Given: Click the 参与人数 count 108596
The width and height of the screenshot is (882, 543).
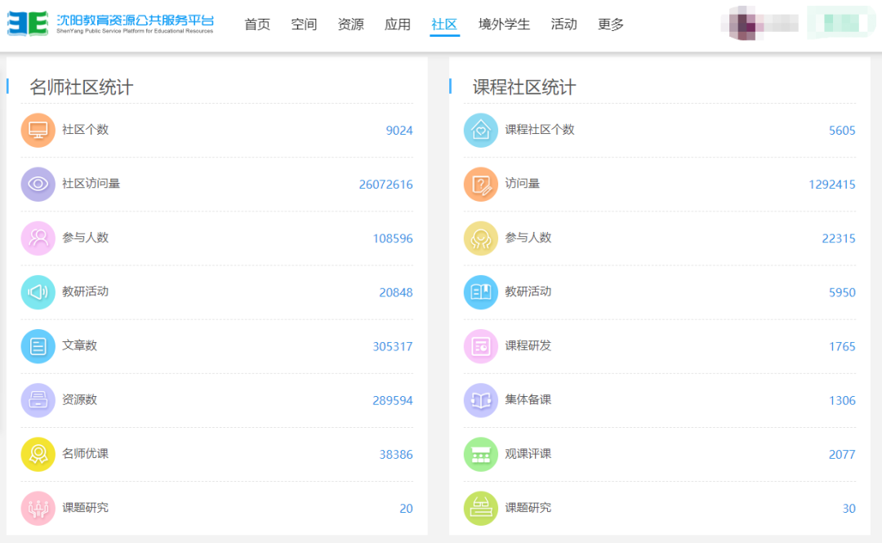Looking at the screenshot, I should (x=392, y=238).
